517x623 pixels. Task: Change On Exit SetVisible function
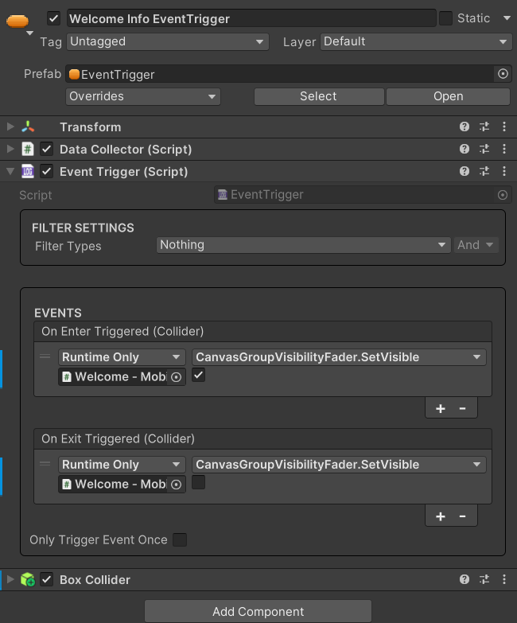(x=339, y=465)
